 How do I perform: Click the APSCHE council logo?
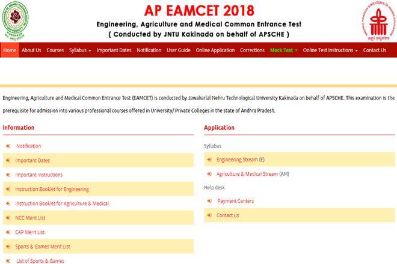tap(378, 21)
